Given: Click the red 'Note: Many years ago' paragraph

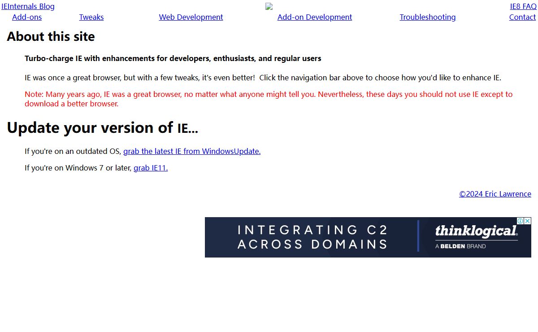Looking at the screenshot, I should click(x=269, y=99).
